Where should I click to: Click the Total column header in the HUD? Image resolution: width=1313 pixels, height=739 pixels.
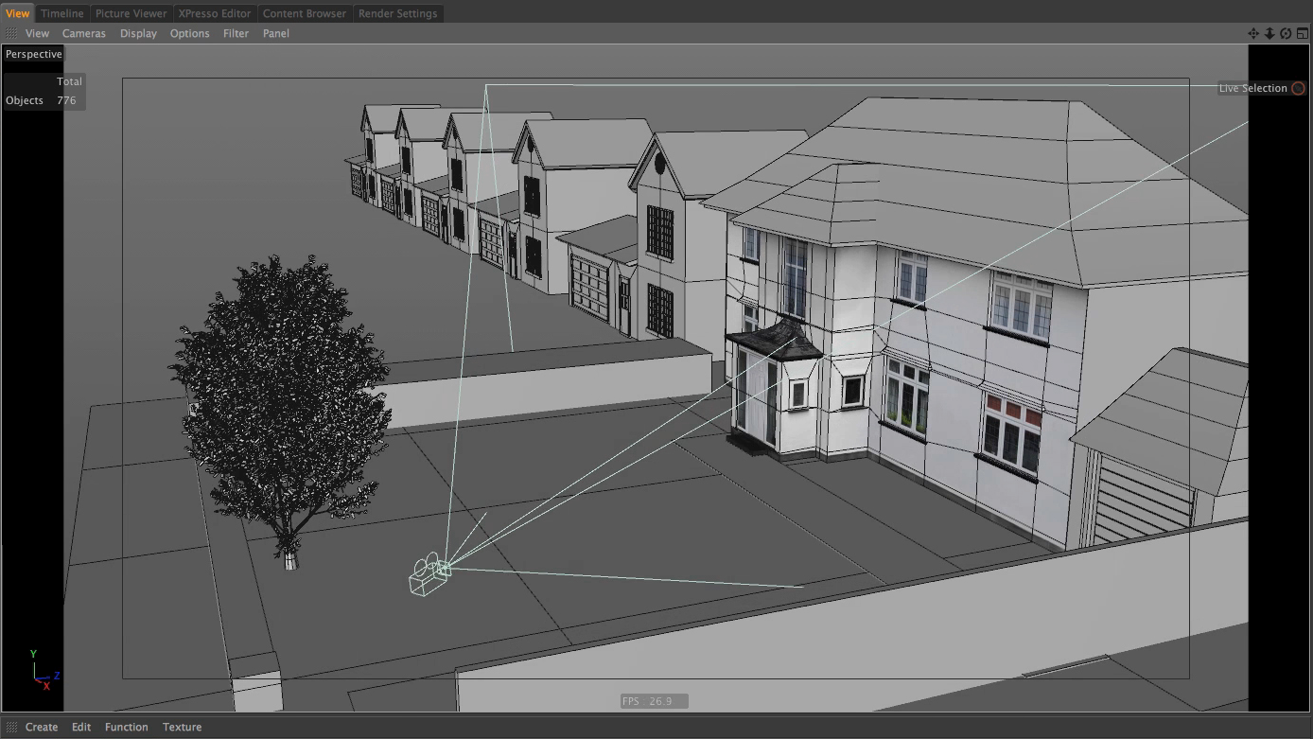pos(69,81)
